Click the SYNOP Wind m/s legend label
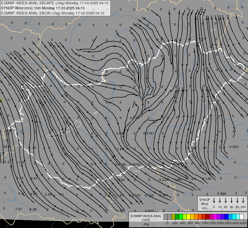 tap(204, 204)
